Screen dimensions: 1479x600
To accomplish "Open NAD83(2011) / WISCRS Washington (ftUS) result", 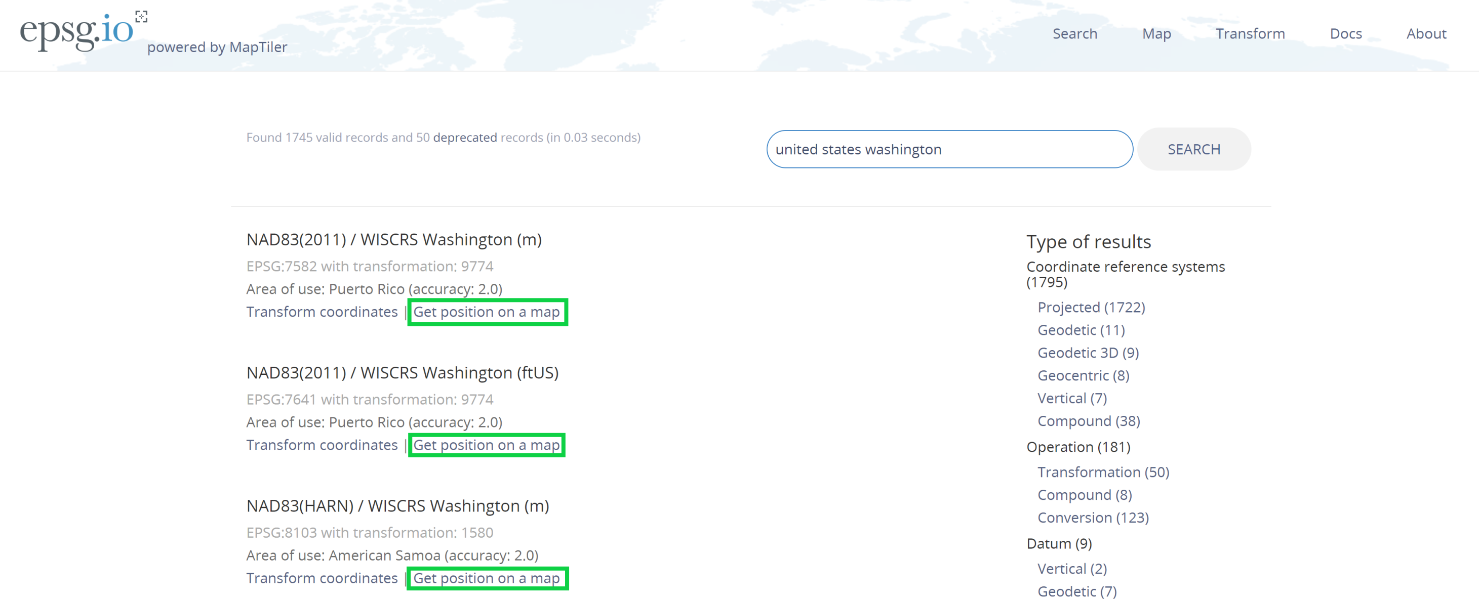I will (402, 373).
